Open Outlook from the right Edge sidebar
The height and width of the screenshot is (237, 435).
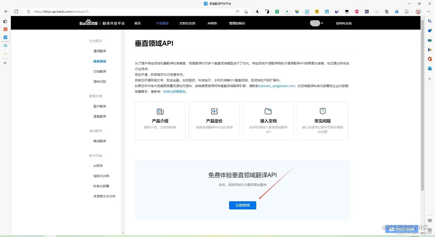(430, 68)
